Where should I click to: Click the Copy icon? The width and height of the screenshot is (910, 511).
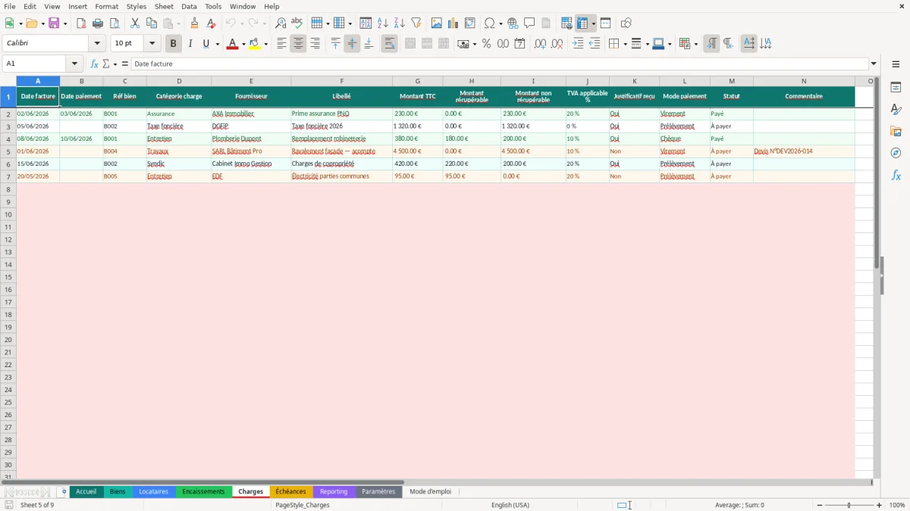tap(152, 23)
